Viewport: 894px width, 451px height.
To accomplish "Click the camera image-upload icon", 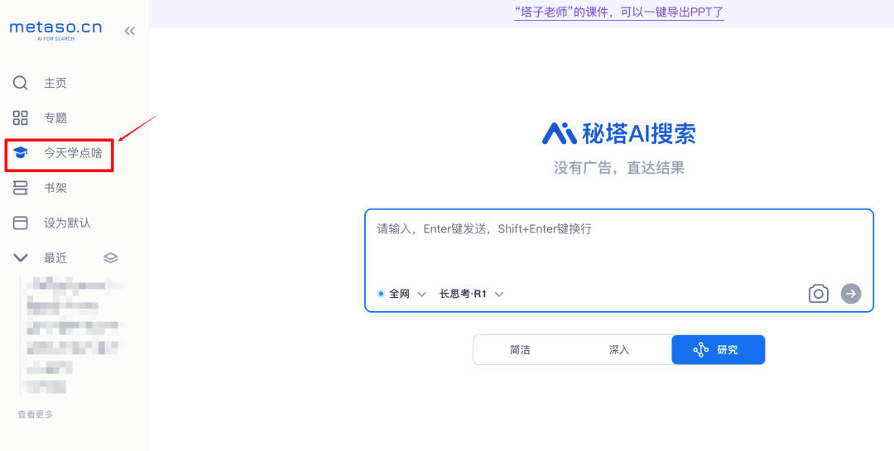I will click(x=818, y=294).
